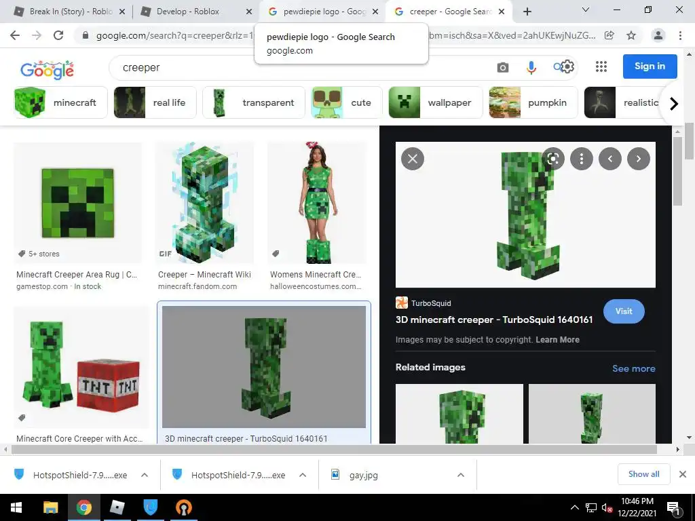The height and width of the screenshot is (521, 695).
Task: Share this page icon in address bar
Action: (x=609, y=35)
